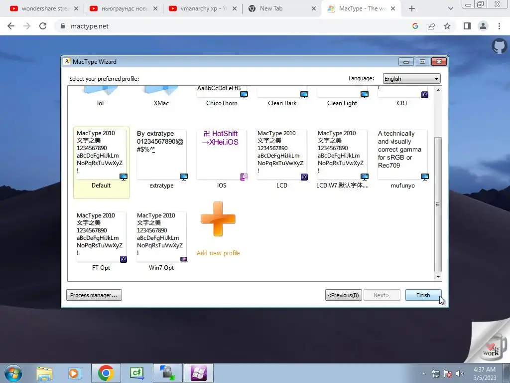Click the profile list scrollbar up arrow
Viewport: 510px width, 383px height.
click(x=438, y=90)
